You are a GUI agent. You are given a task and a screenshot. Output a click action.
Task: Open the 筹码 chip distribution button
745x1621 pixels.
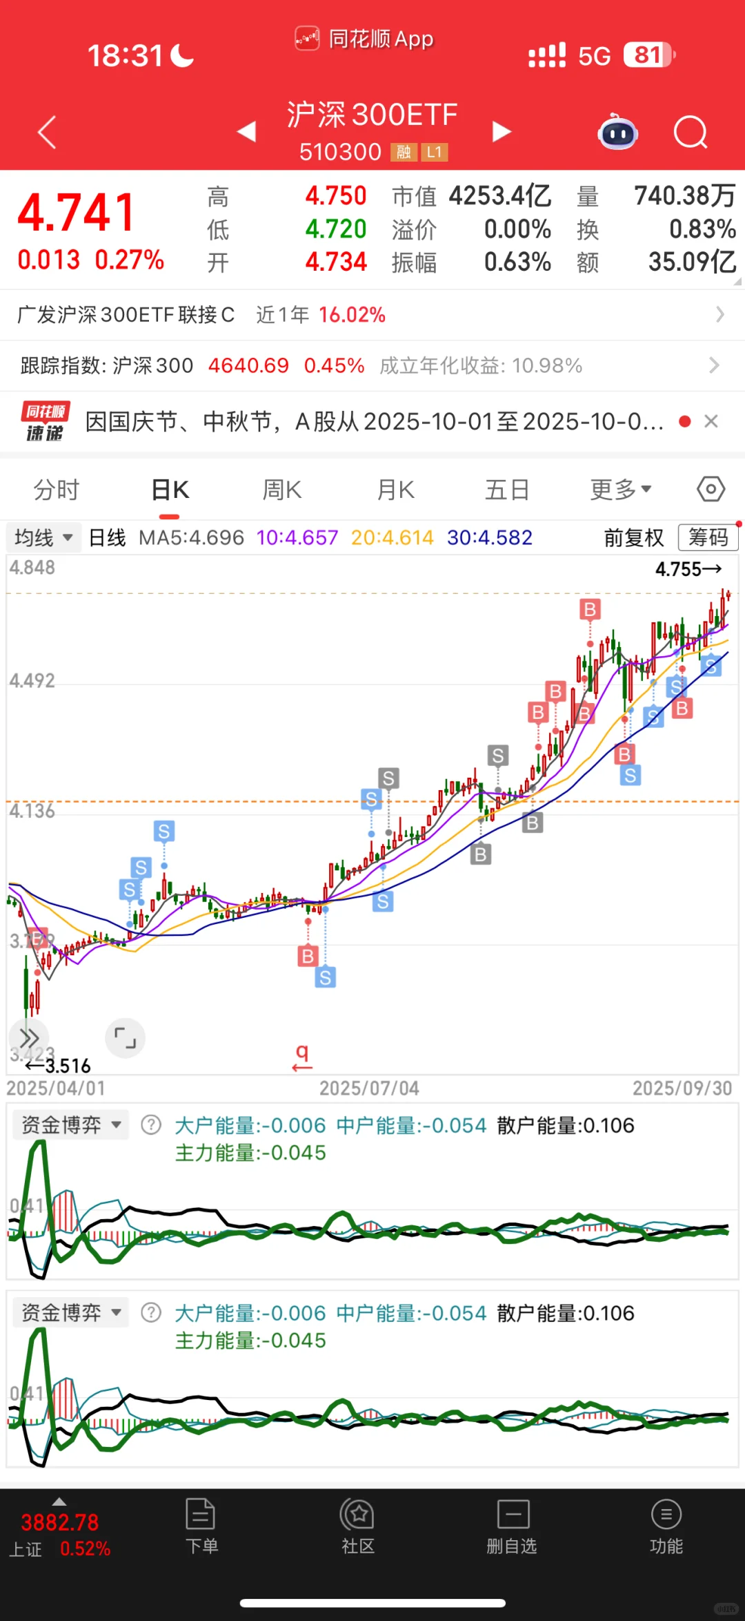coord(708,537)
